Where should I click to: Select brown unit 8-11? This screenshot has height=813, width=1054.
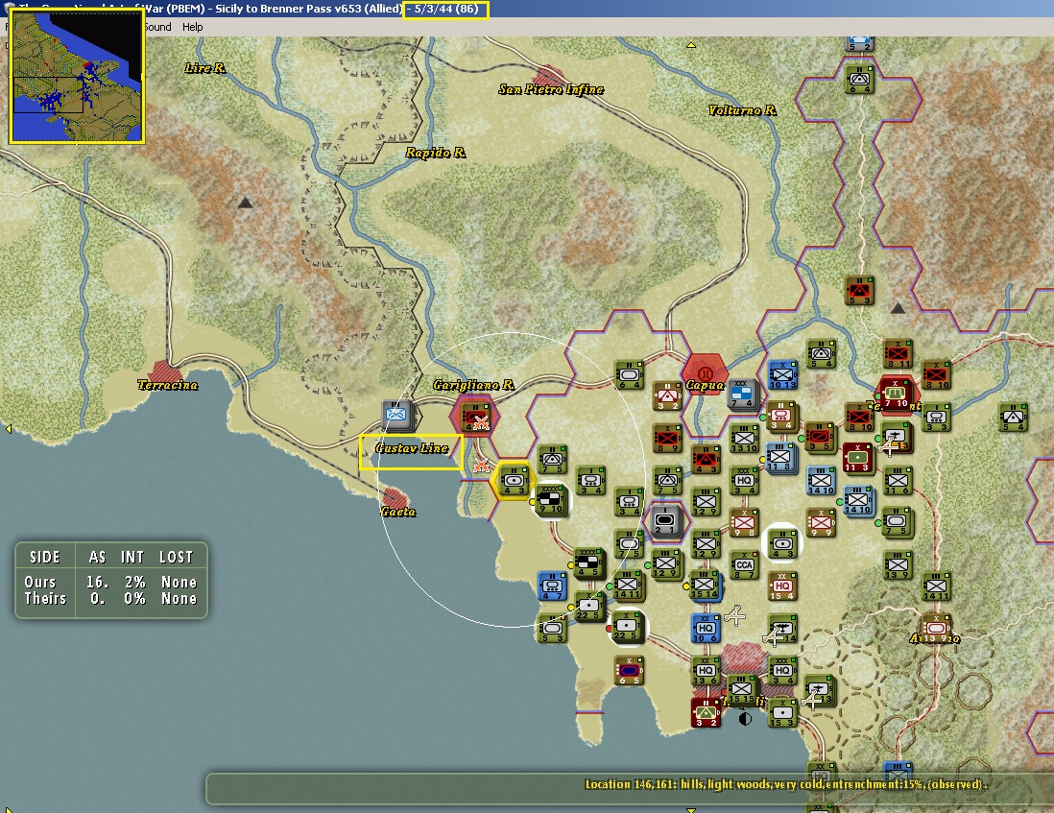tap(898, 354)
